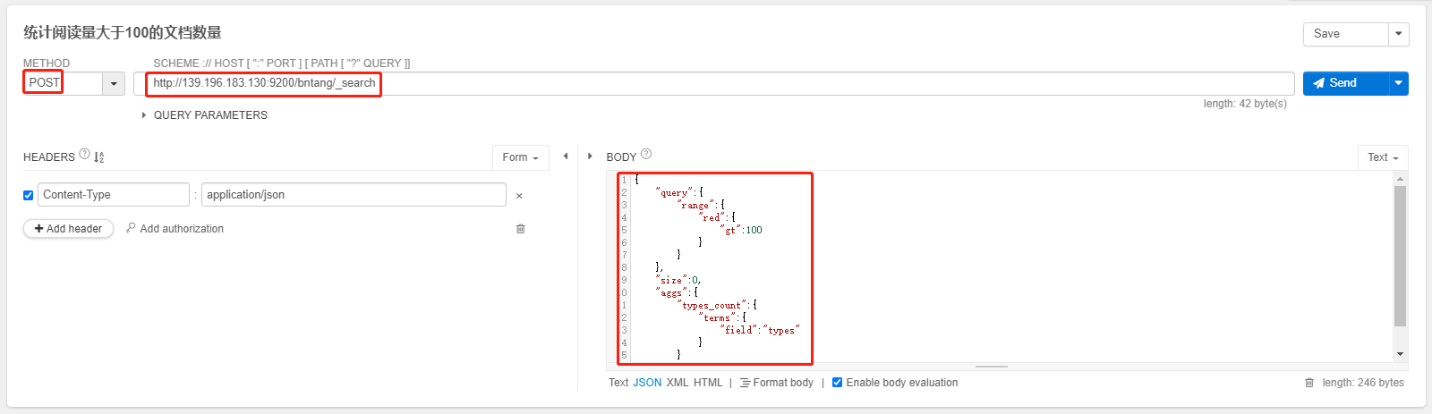The image size is (1432, 414).
Task: Remove the Content-Type header with X icon
Action: [519, 196]
